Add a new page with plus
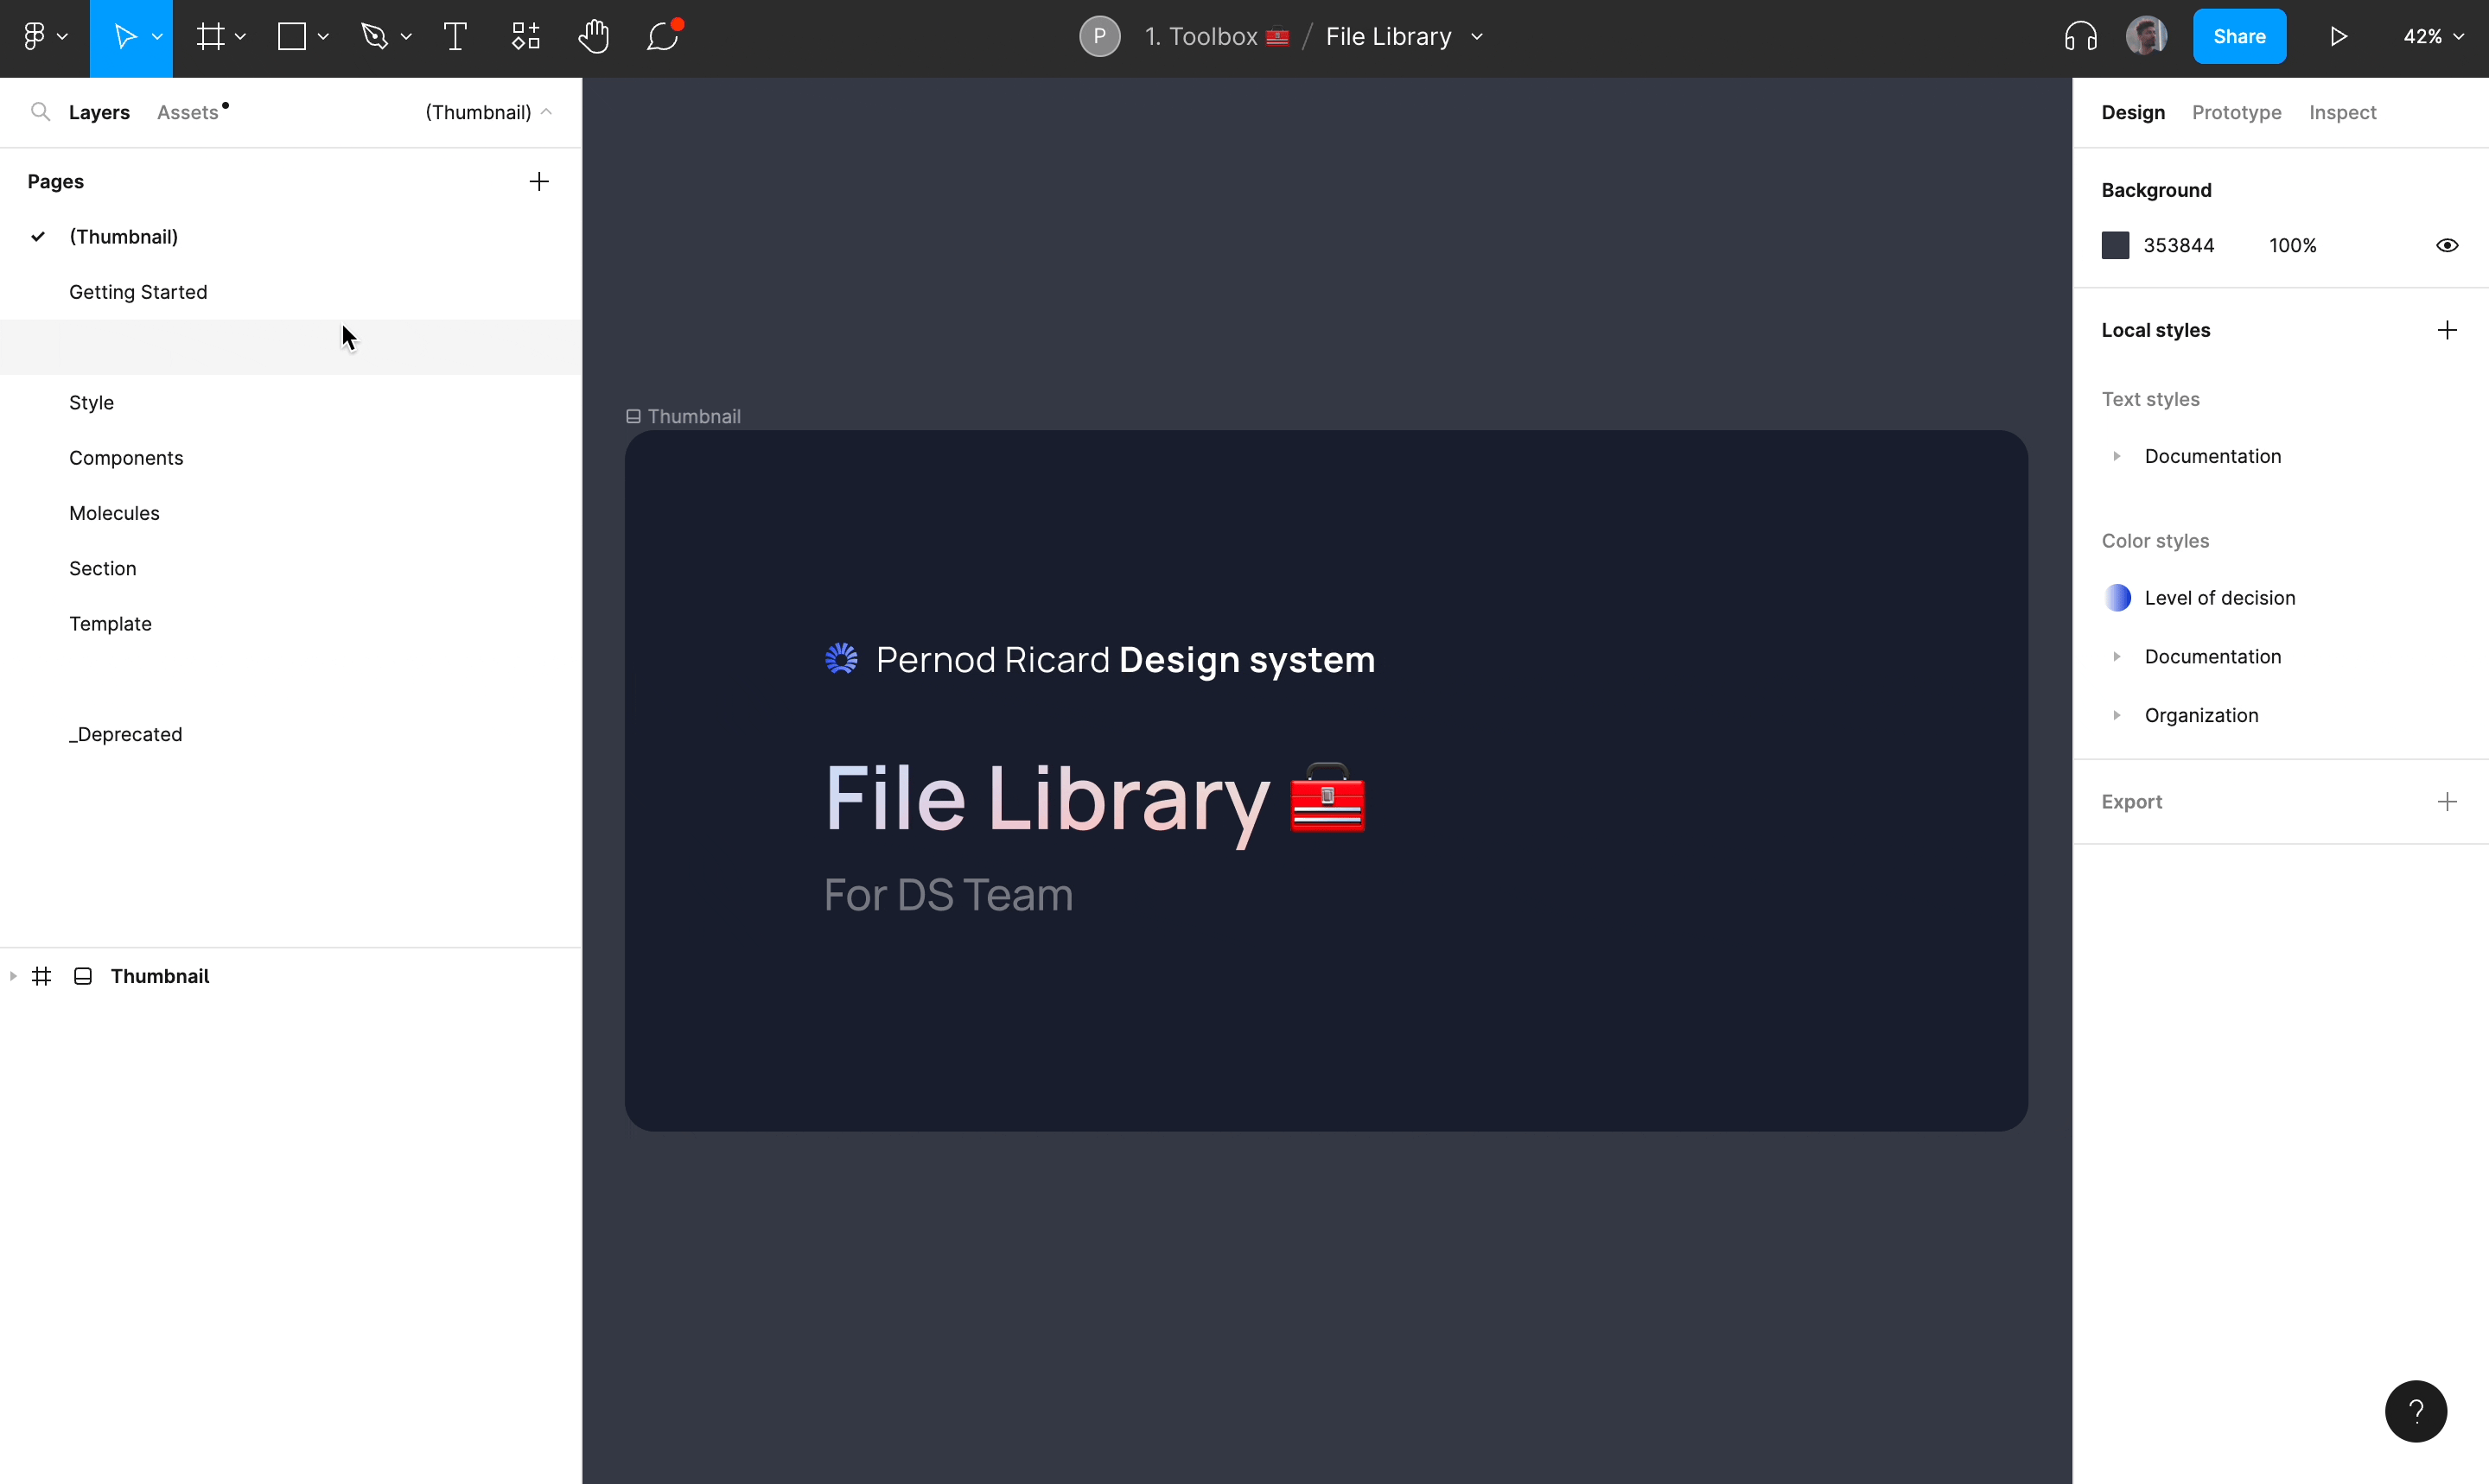This screenshot has height=1484, width=2489. pyautogui.click(x=538, y=182)
